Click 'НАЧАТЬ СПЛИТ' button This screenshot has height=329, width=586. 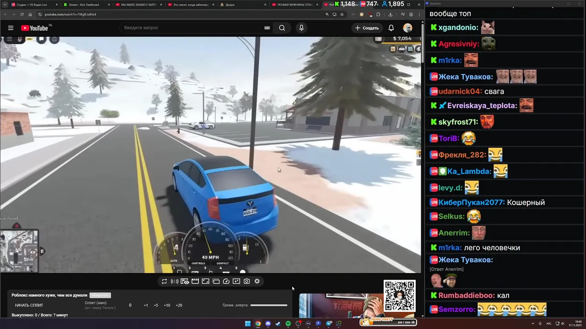click(x=29, y=305)
